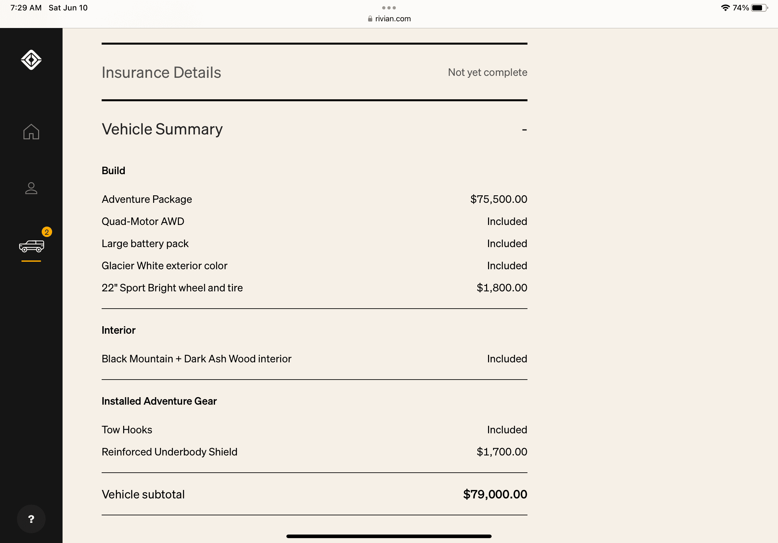The image size is (778, 543).
Task: Click the 22" Sport Bright wheel row
Action: click(x=314, y=288)
